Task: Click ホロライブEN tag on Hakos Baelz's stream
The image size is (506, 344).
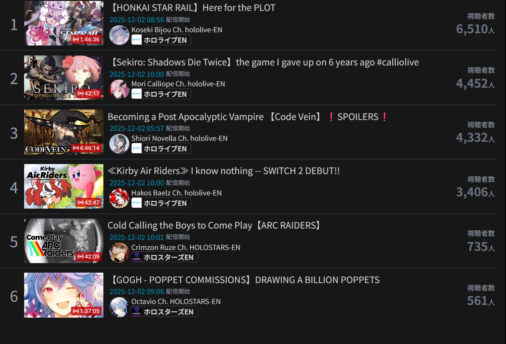Action: (x=161, y=203)
